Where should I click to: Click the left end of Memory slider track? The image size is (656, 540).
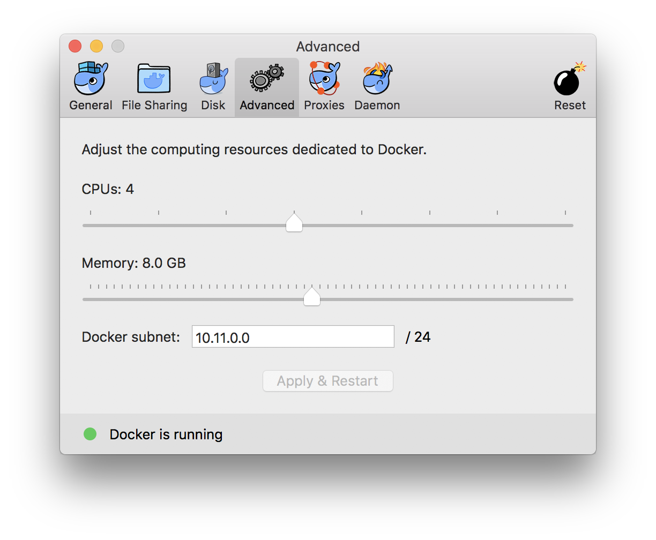[85, 299]
